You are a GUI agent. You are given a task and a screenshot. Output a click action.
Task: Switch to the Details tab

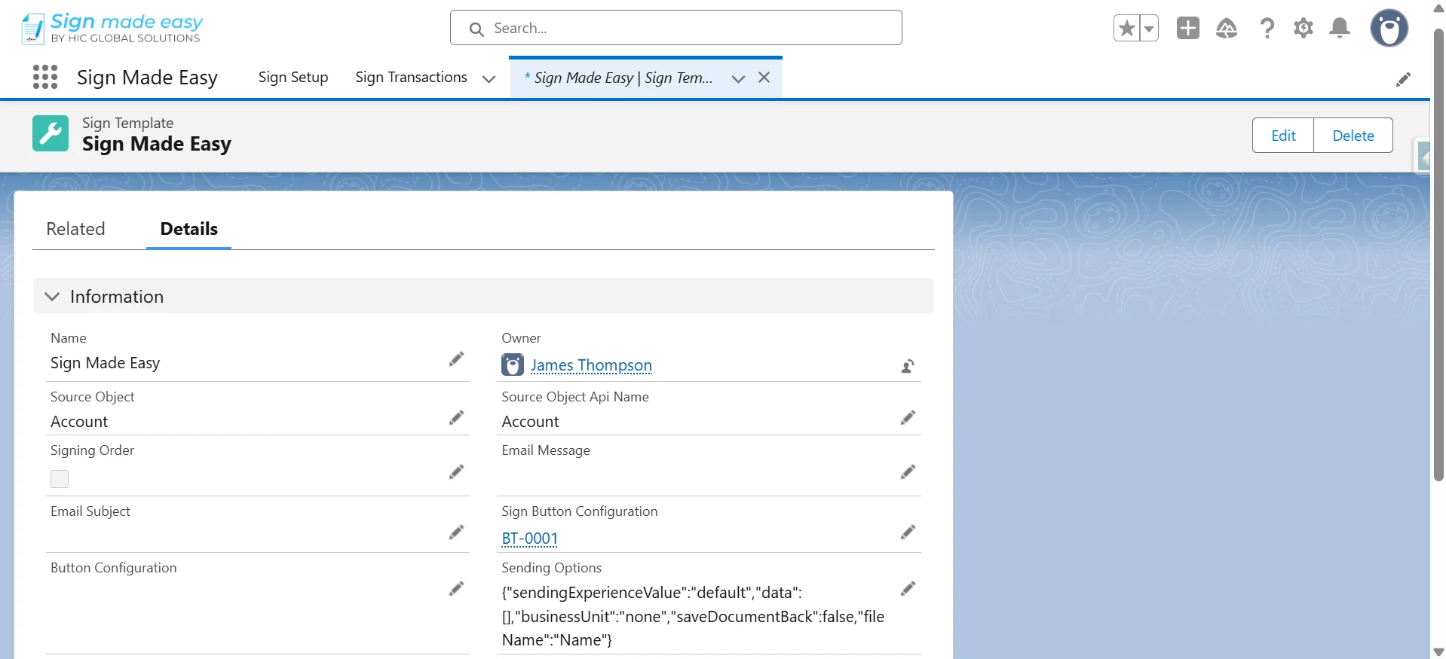[189, 229]
